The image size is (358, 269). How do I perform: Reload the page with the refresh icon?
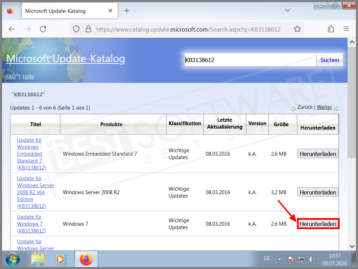(43, 29)
